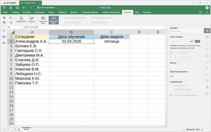
Task: Open the Search panel in left sidebar
Action: point(4,31)
